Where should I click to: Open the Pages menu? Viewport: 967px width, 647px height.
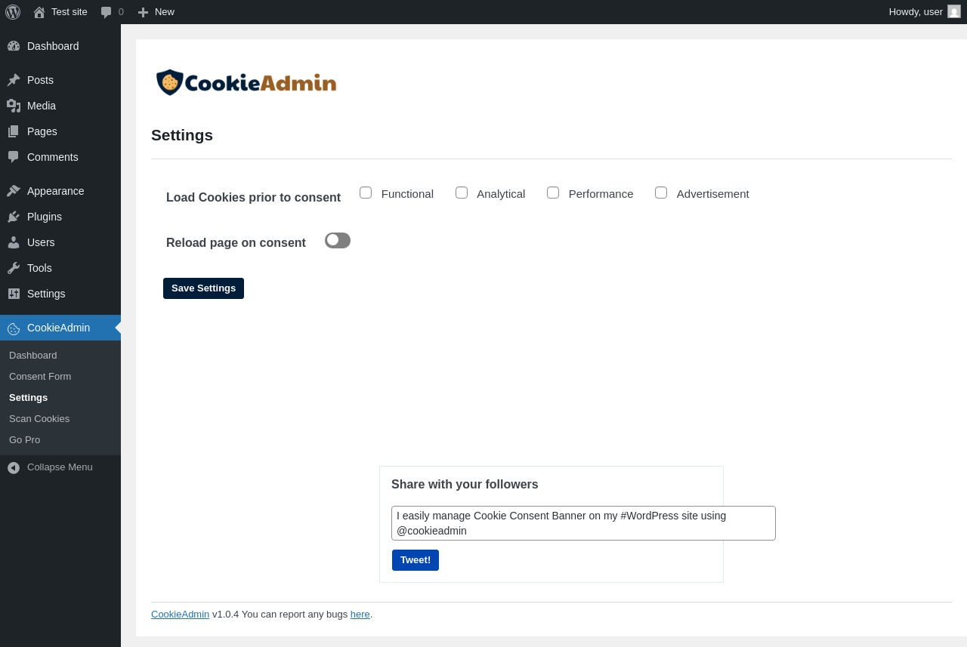[x=60, y=131]
